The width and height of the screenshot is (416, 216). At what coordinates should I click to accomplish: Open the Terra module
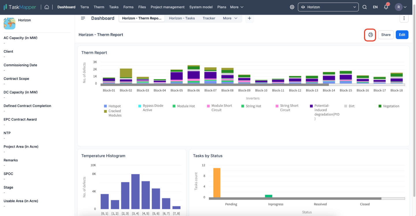(x=85, y=7)
